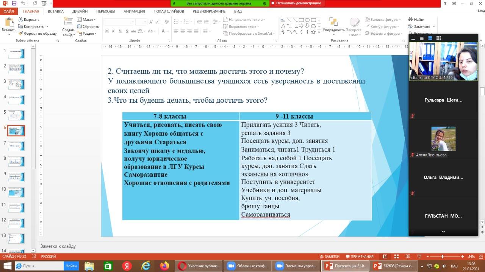485x272 pixels.
Task: Click the fit slide to window icon
Action: point(480,257)
